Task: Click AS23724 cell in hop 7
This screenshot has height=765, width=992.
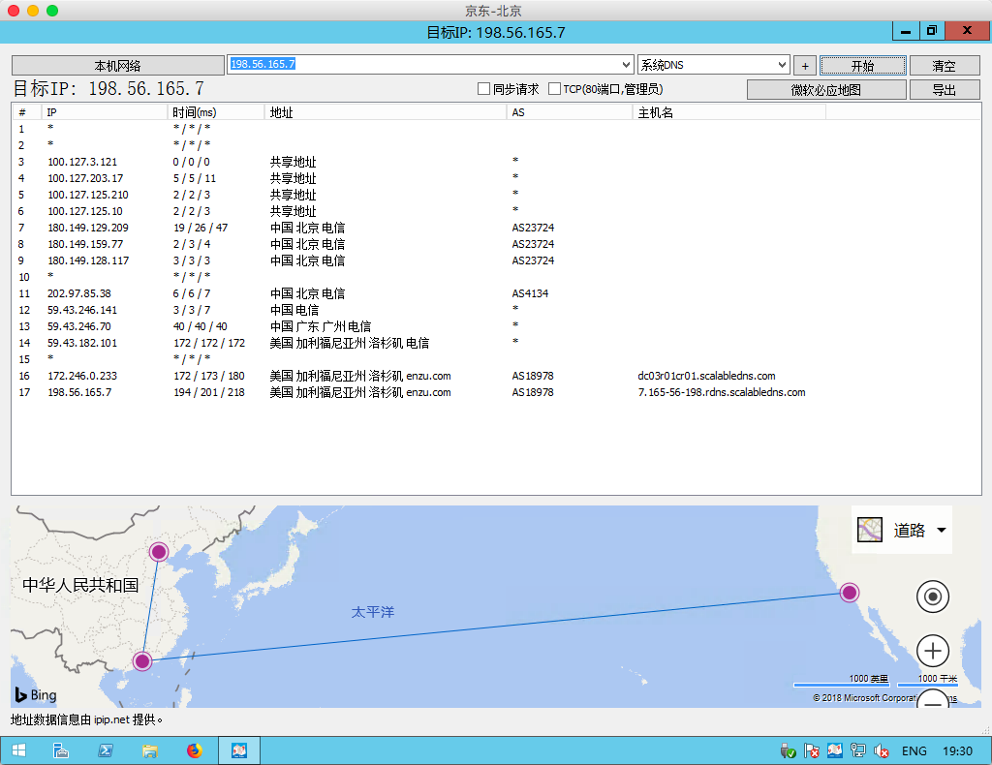Action: click(534, 228)
